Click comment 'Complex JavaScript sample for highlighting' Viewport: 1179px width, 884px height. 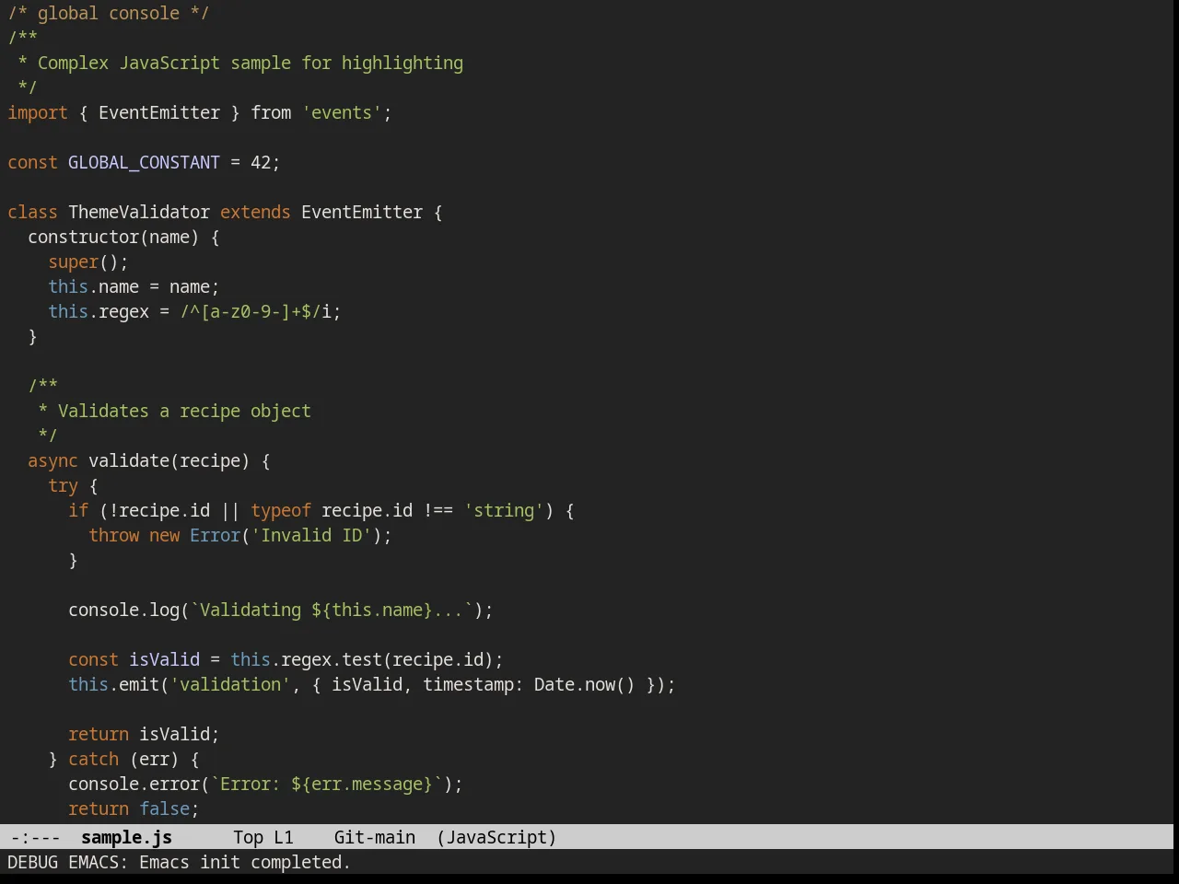tap(251, 63)
